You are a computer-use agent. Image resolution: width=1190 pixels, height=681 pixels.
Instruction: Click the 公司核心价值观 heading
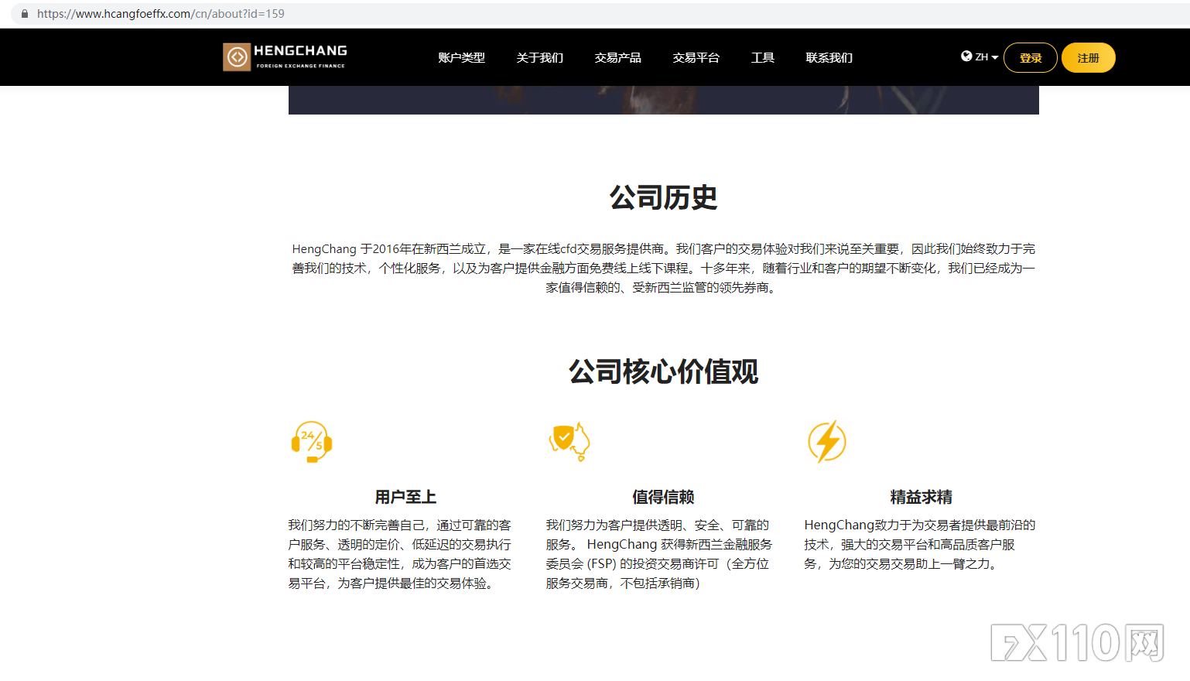pos(663,372)
